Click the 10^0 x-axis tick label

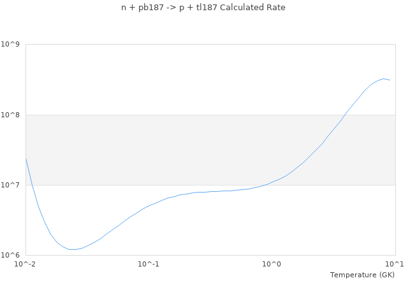(x=272, y=264)
